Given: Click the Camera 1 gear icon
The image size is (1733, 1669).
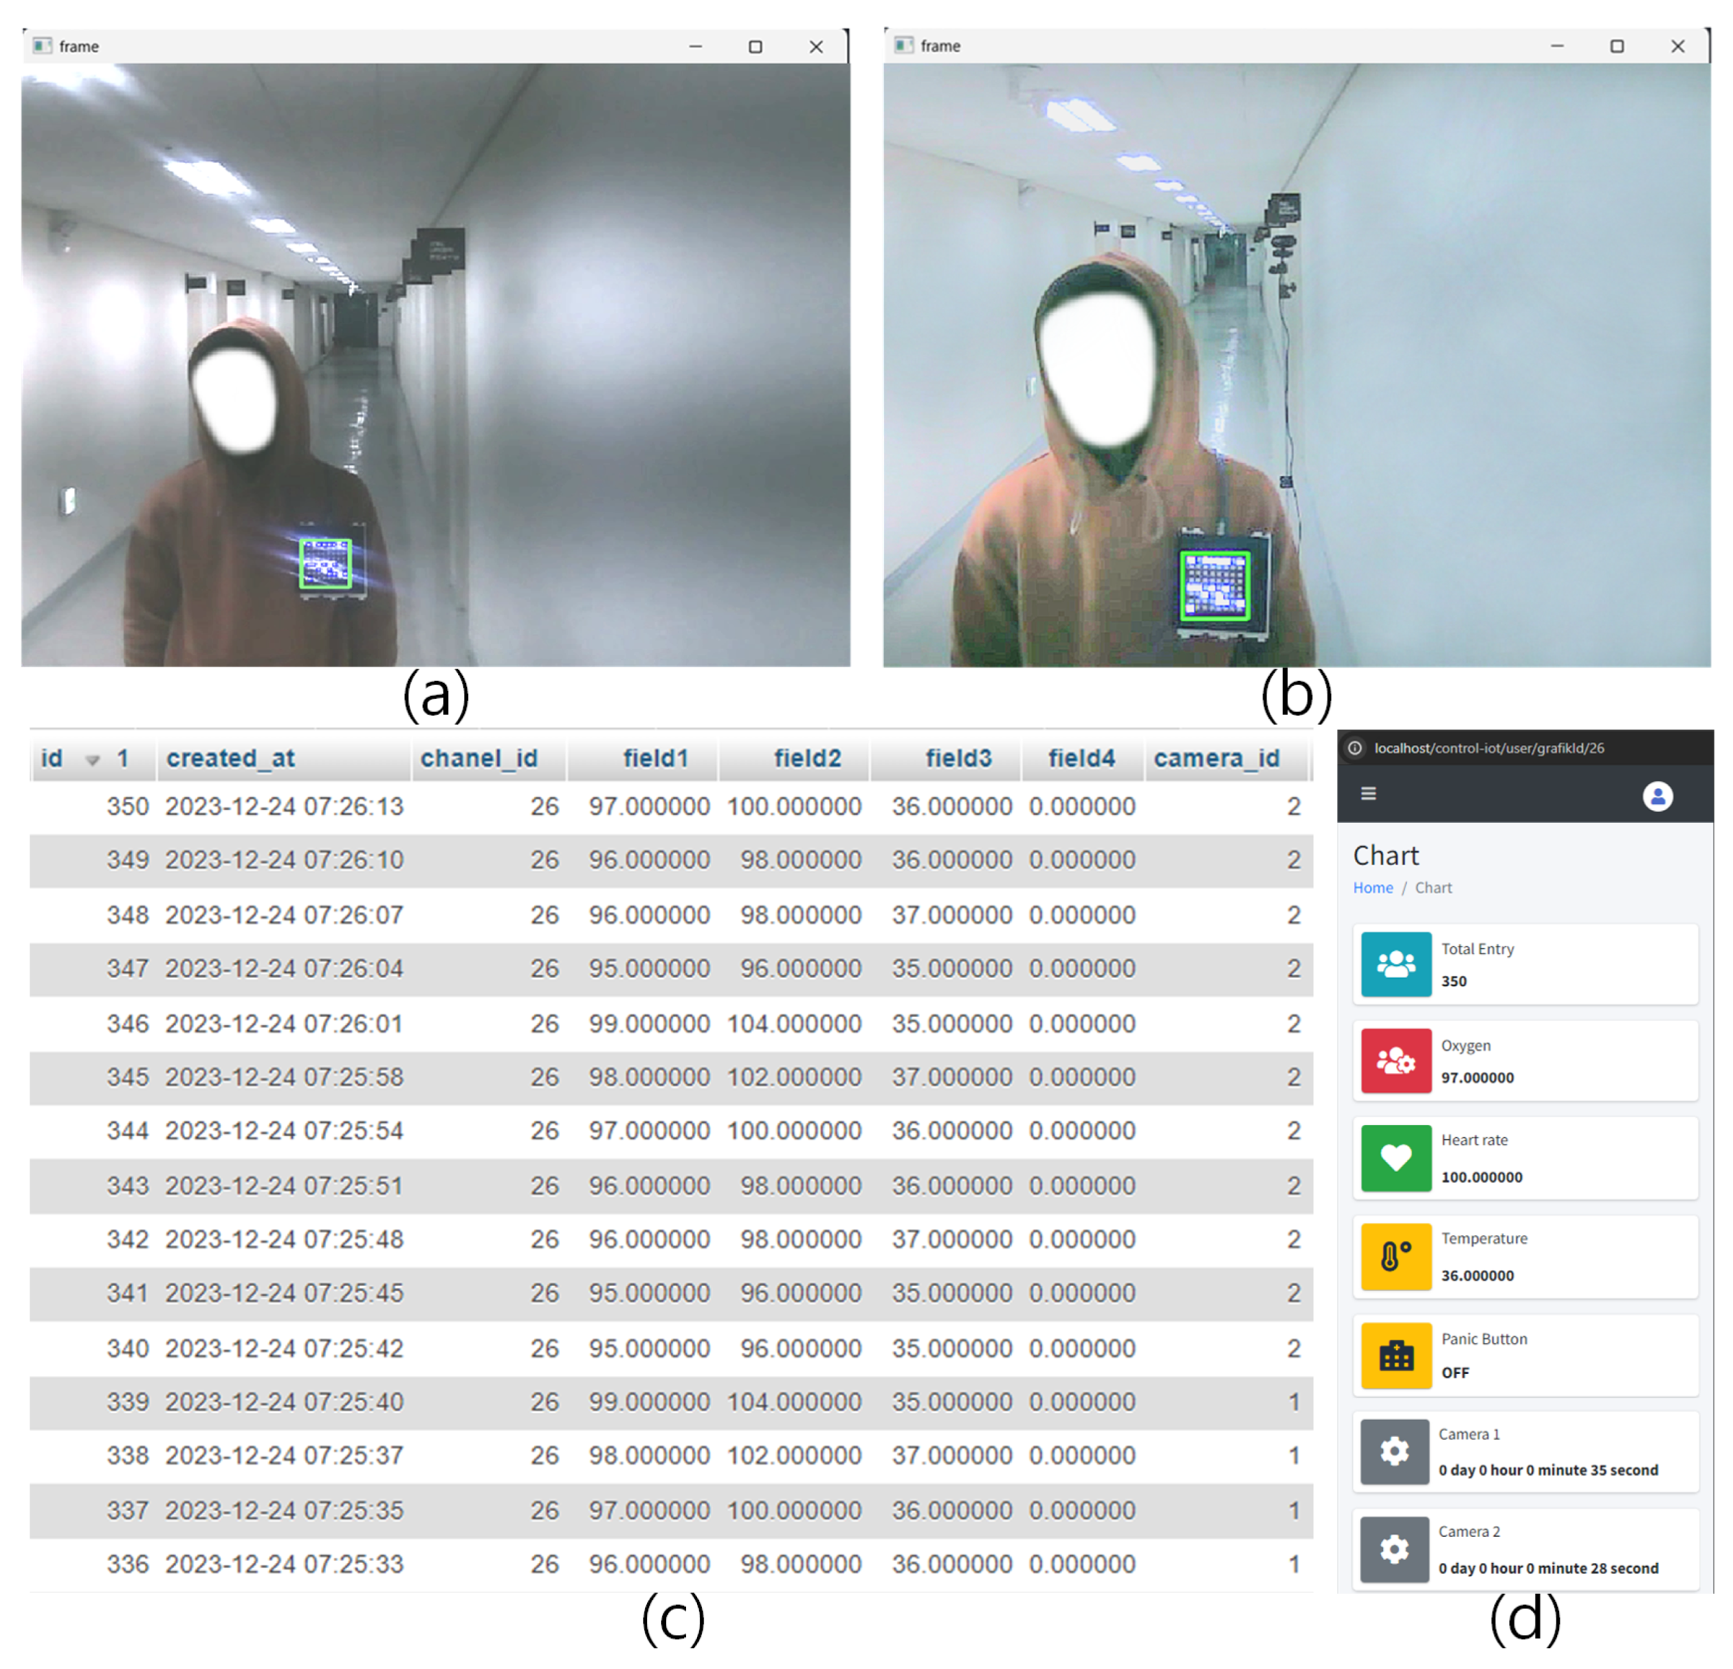Looking at the screenshot, I should point(1395,1452).
